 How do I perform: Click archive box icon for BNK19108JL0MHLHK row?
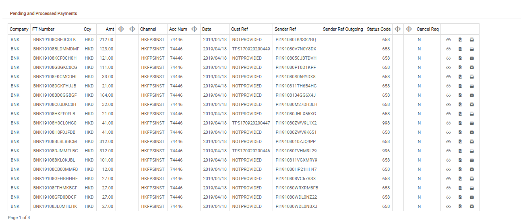[472, 206]
